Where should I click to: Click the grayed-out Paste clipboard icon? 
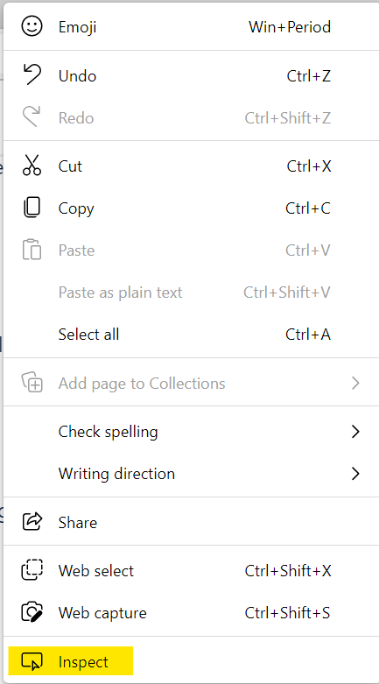32,250
